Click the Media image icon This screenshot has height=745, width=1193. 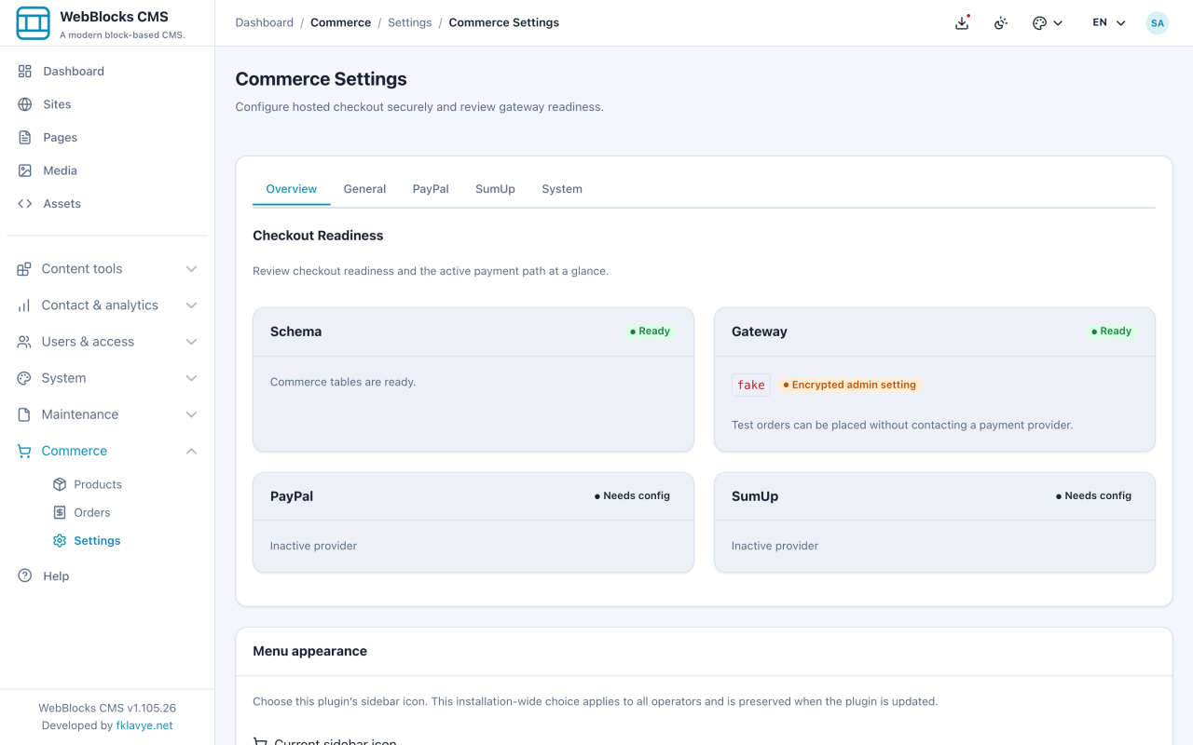pyautogui.click(x=25, y=170)
